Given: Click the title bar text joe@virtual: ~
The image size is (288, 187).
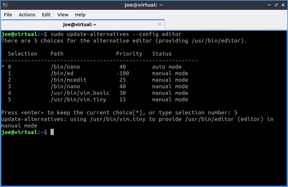Looking at the screenshot, I should pos(144,5).
